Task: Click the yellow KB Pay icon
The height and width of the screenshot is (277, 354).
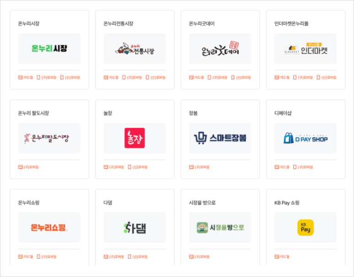Action: 305,228
